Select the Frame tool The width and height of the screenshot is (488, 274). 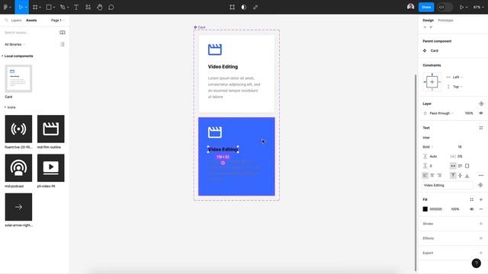point(35,7)
